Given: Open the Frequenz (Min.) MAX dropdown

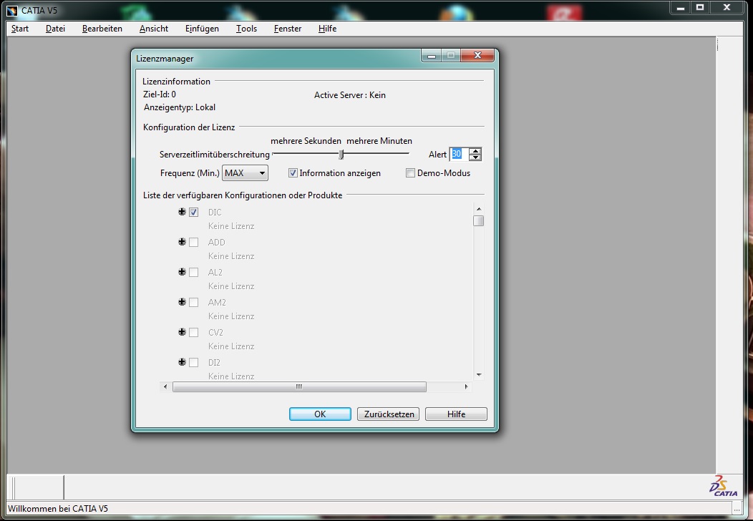Looking at the screenshot, I should coord(245,173).
